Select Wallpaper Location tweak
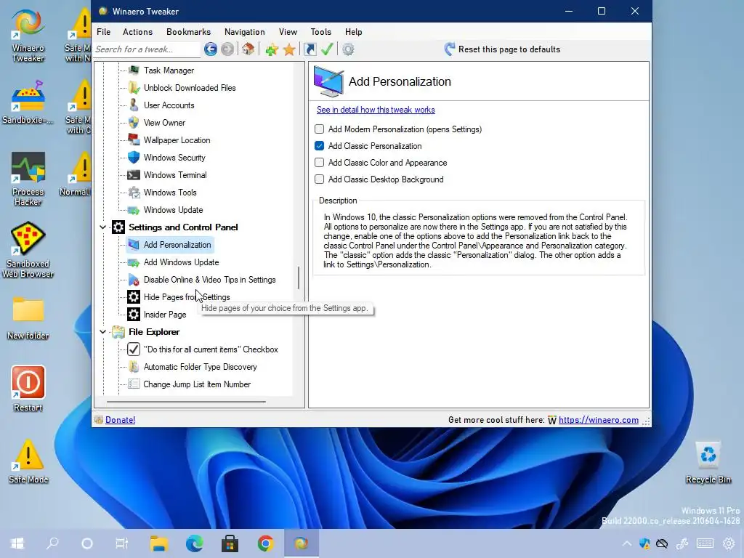Image resolution: width=744 pixels, height=558 pixels. point(177,140)
